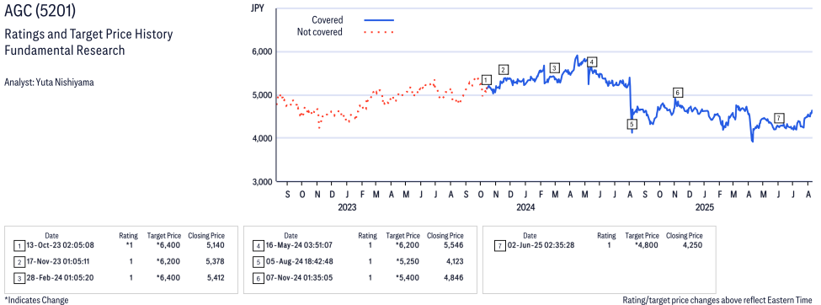The image size is (821, 305).
Task: Click chart marker 6 near November 2024
Action: [x=677, y=93]
